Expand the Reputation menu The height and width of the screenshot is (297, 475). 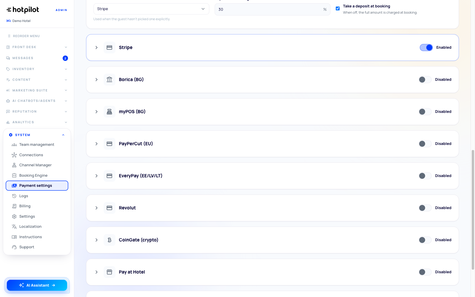[37, 112]
